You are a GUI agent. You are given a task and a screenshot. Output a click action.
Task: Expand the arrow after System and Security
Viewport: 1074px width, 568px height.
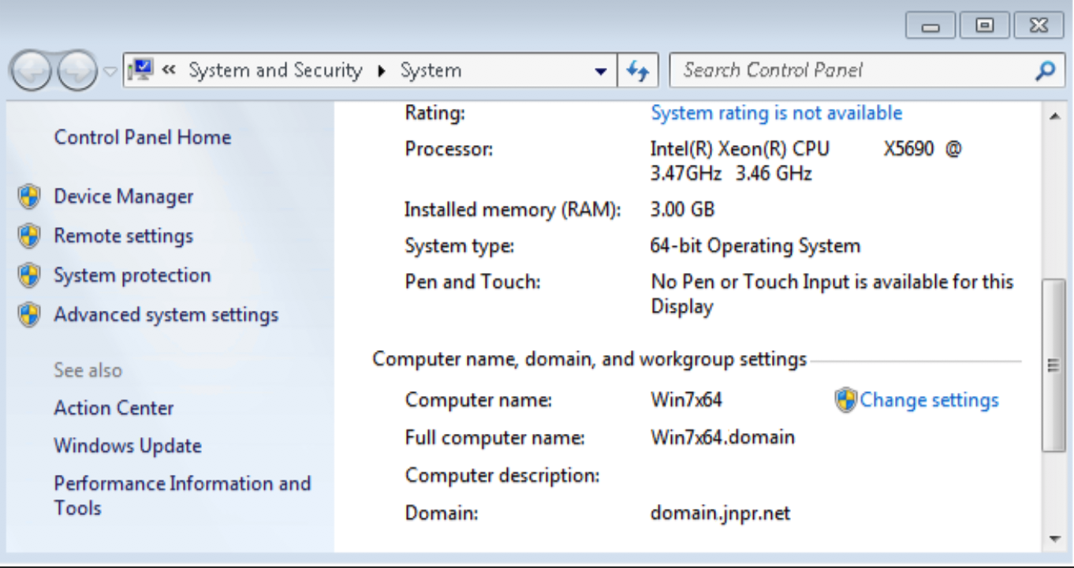tap(382, 71)
